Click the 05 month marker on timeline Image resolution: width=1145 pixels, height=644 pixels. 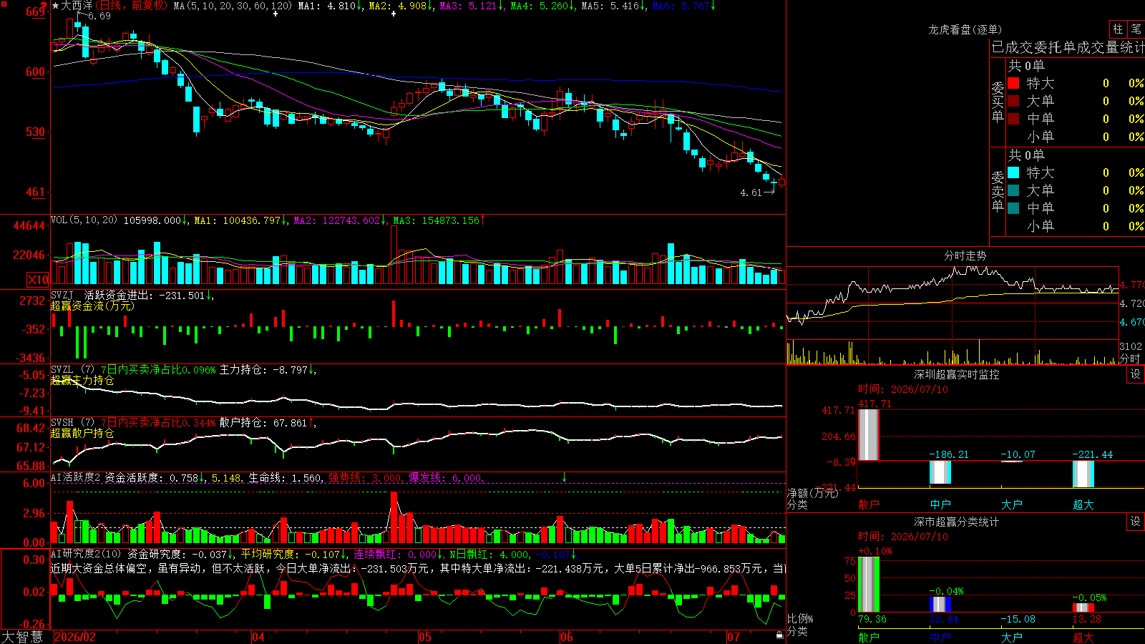click(425, 637)
